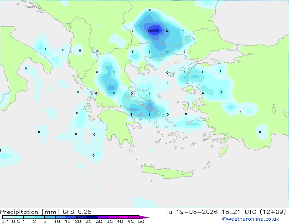Click the "0.5" legend scale label

coord(15,221)
